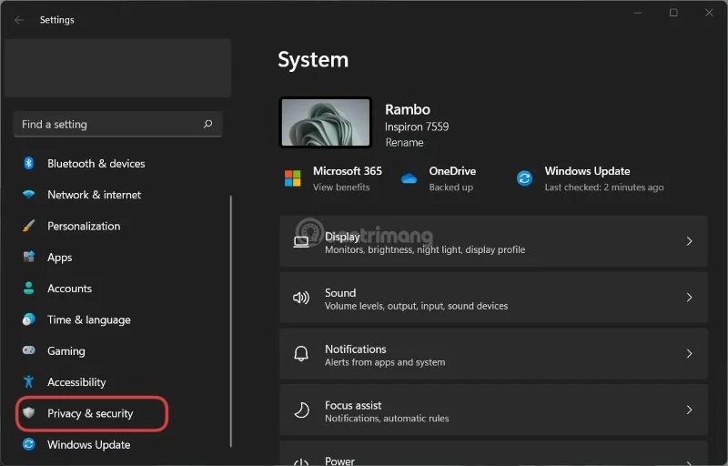Click the Inspiron 7559 model text
This screenshot has width=728, height=466.
417,127
